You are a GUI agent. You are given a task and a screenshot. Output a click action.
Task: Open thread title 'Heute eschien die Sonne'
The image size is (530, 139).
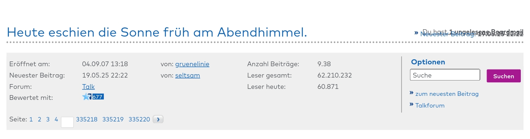pos(157,33)
